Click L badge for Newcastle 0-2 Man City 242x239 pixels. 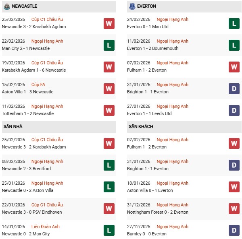point(109,231)
